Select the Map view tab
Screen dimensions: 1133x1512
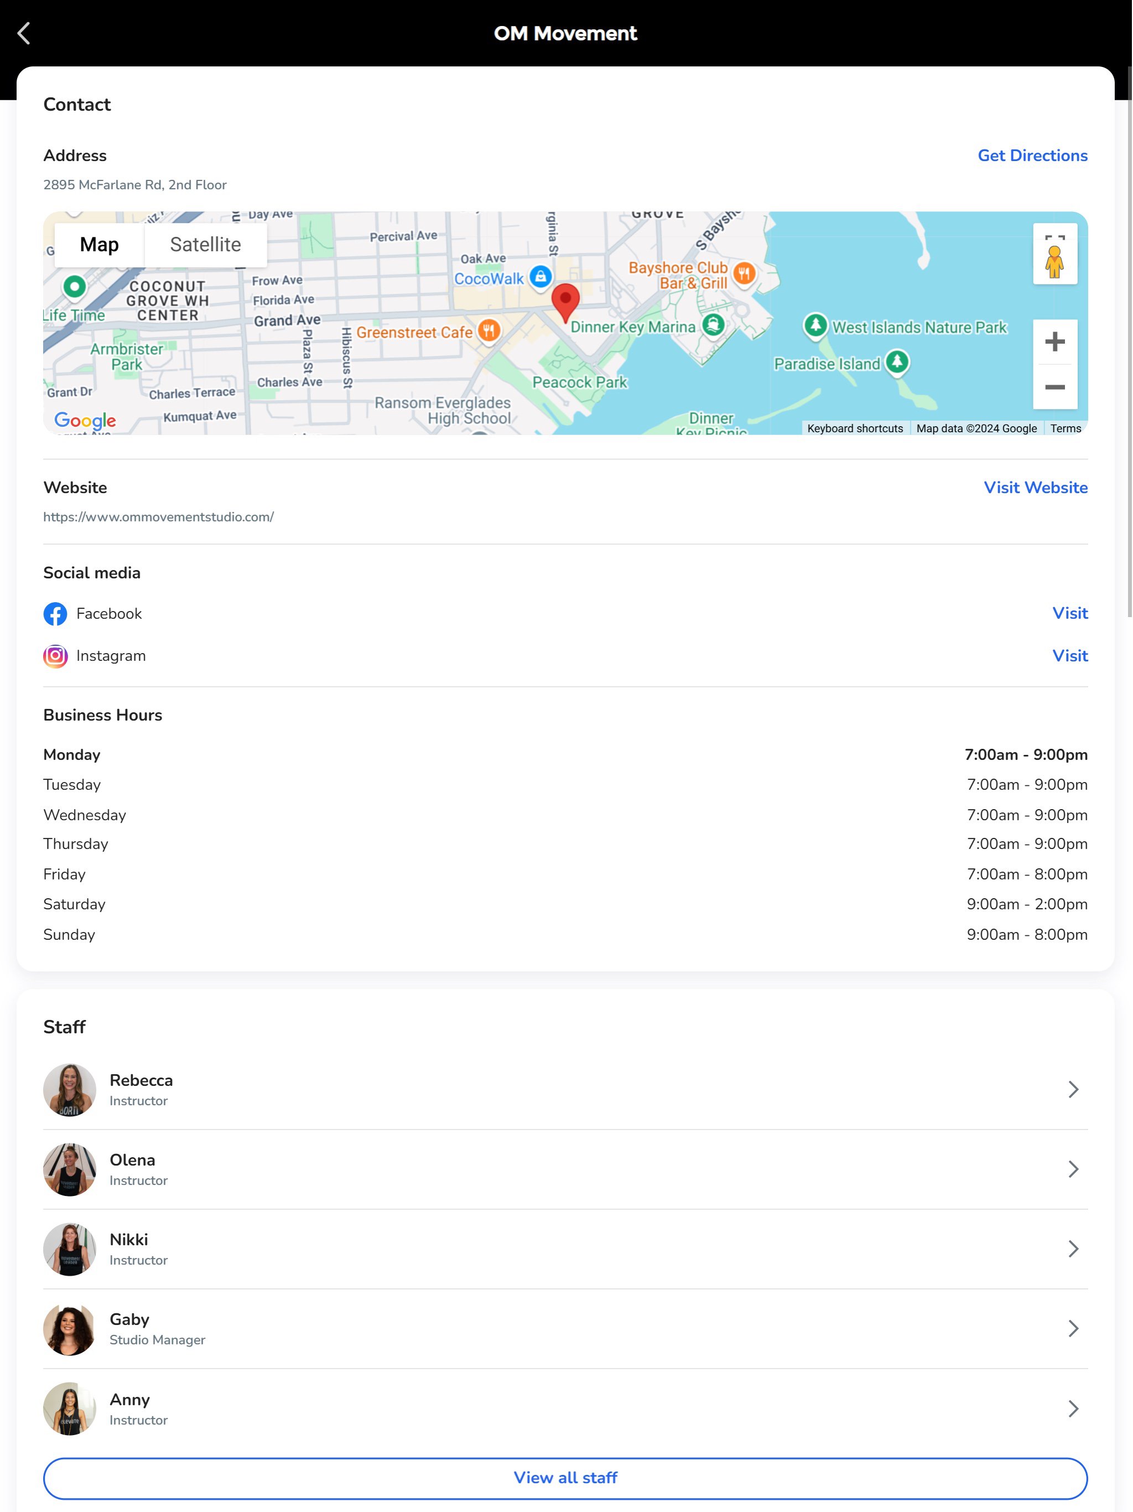(99, 245)
